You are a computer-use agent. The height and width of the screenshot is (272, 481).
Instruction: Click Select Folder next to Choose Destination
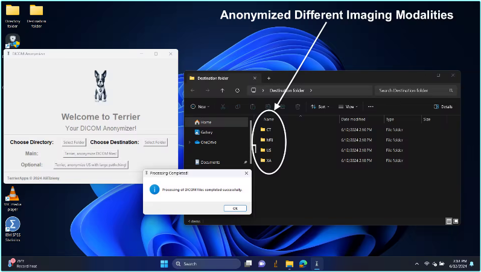click(155, 143)
